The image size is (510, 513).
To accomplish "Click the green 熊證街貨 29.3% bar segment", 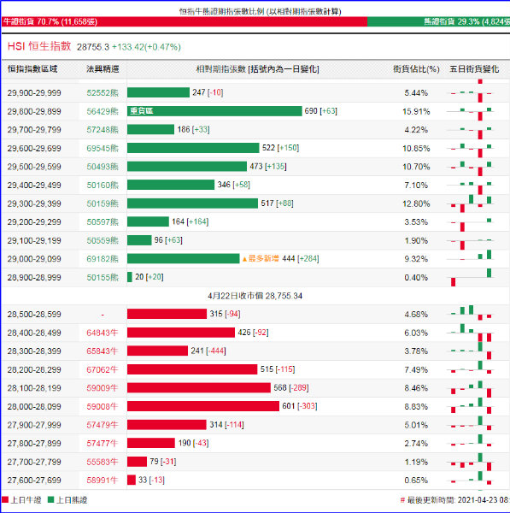I will (438, 22).
